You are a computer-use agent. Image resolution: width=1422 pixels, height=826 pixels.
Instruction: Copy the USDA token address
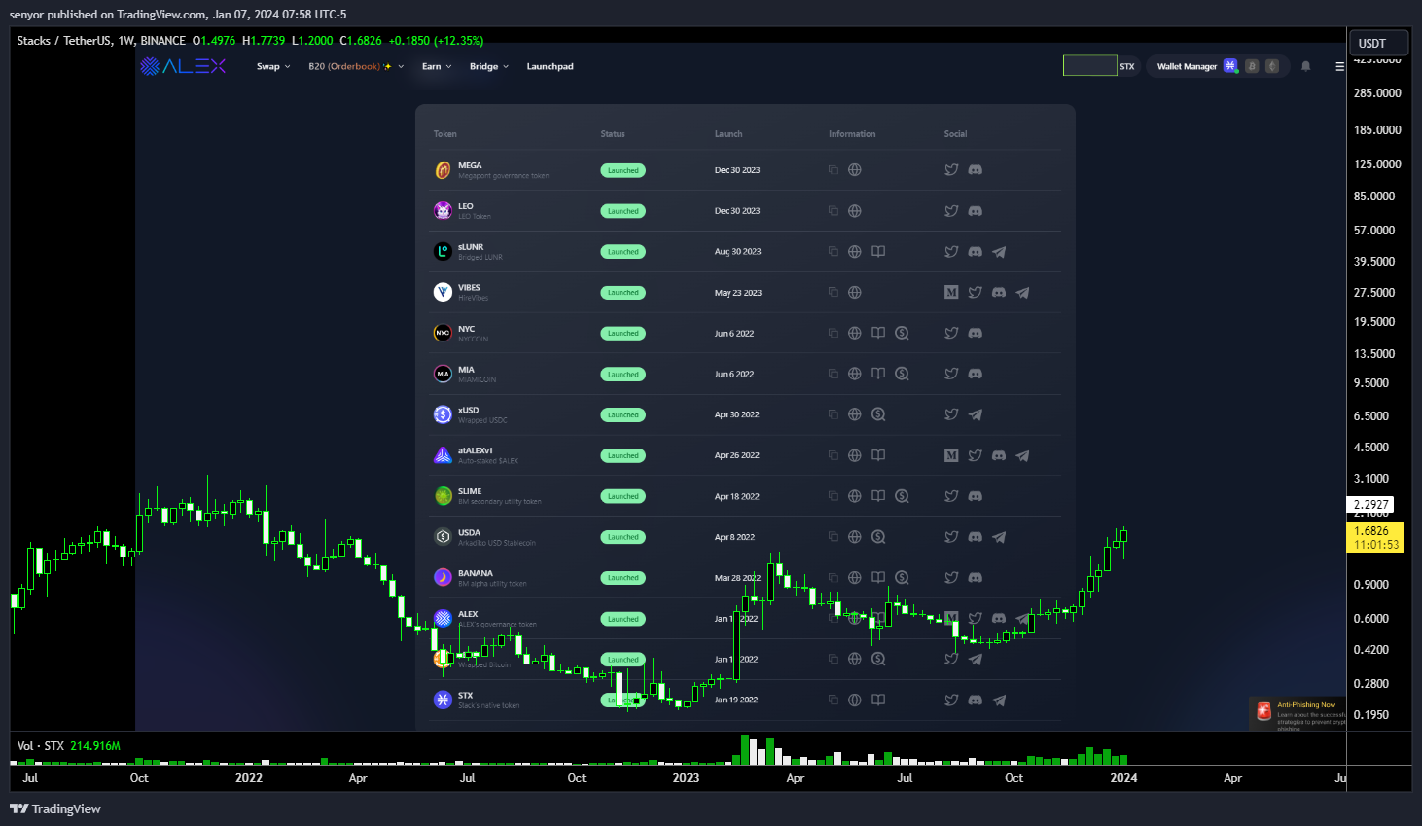(x=834, y=537)
